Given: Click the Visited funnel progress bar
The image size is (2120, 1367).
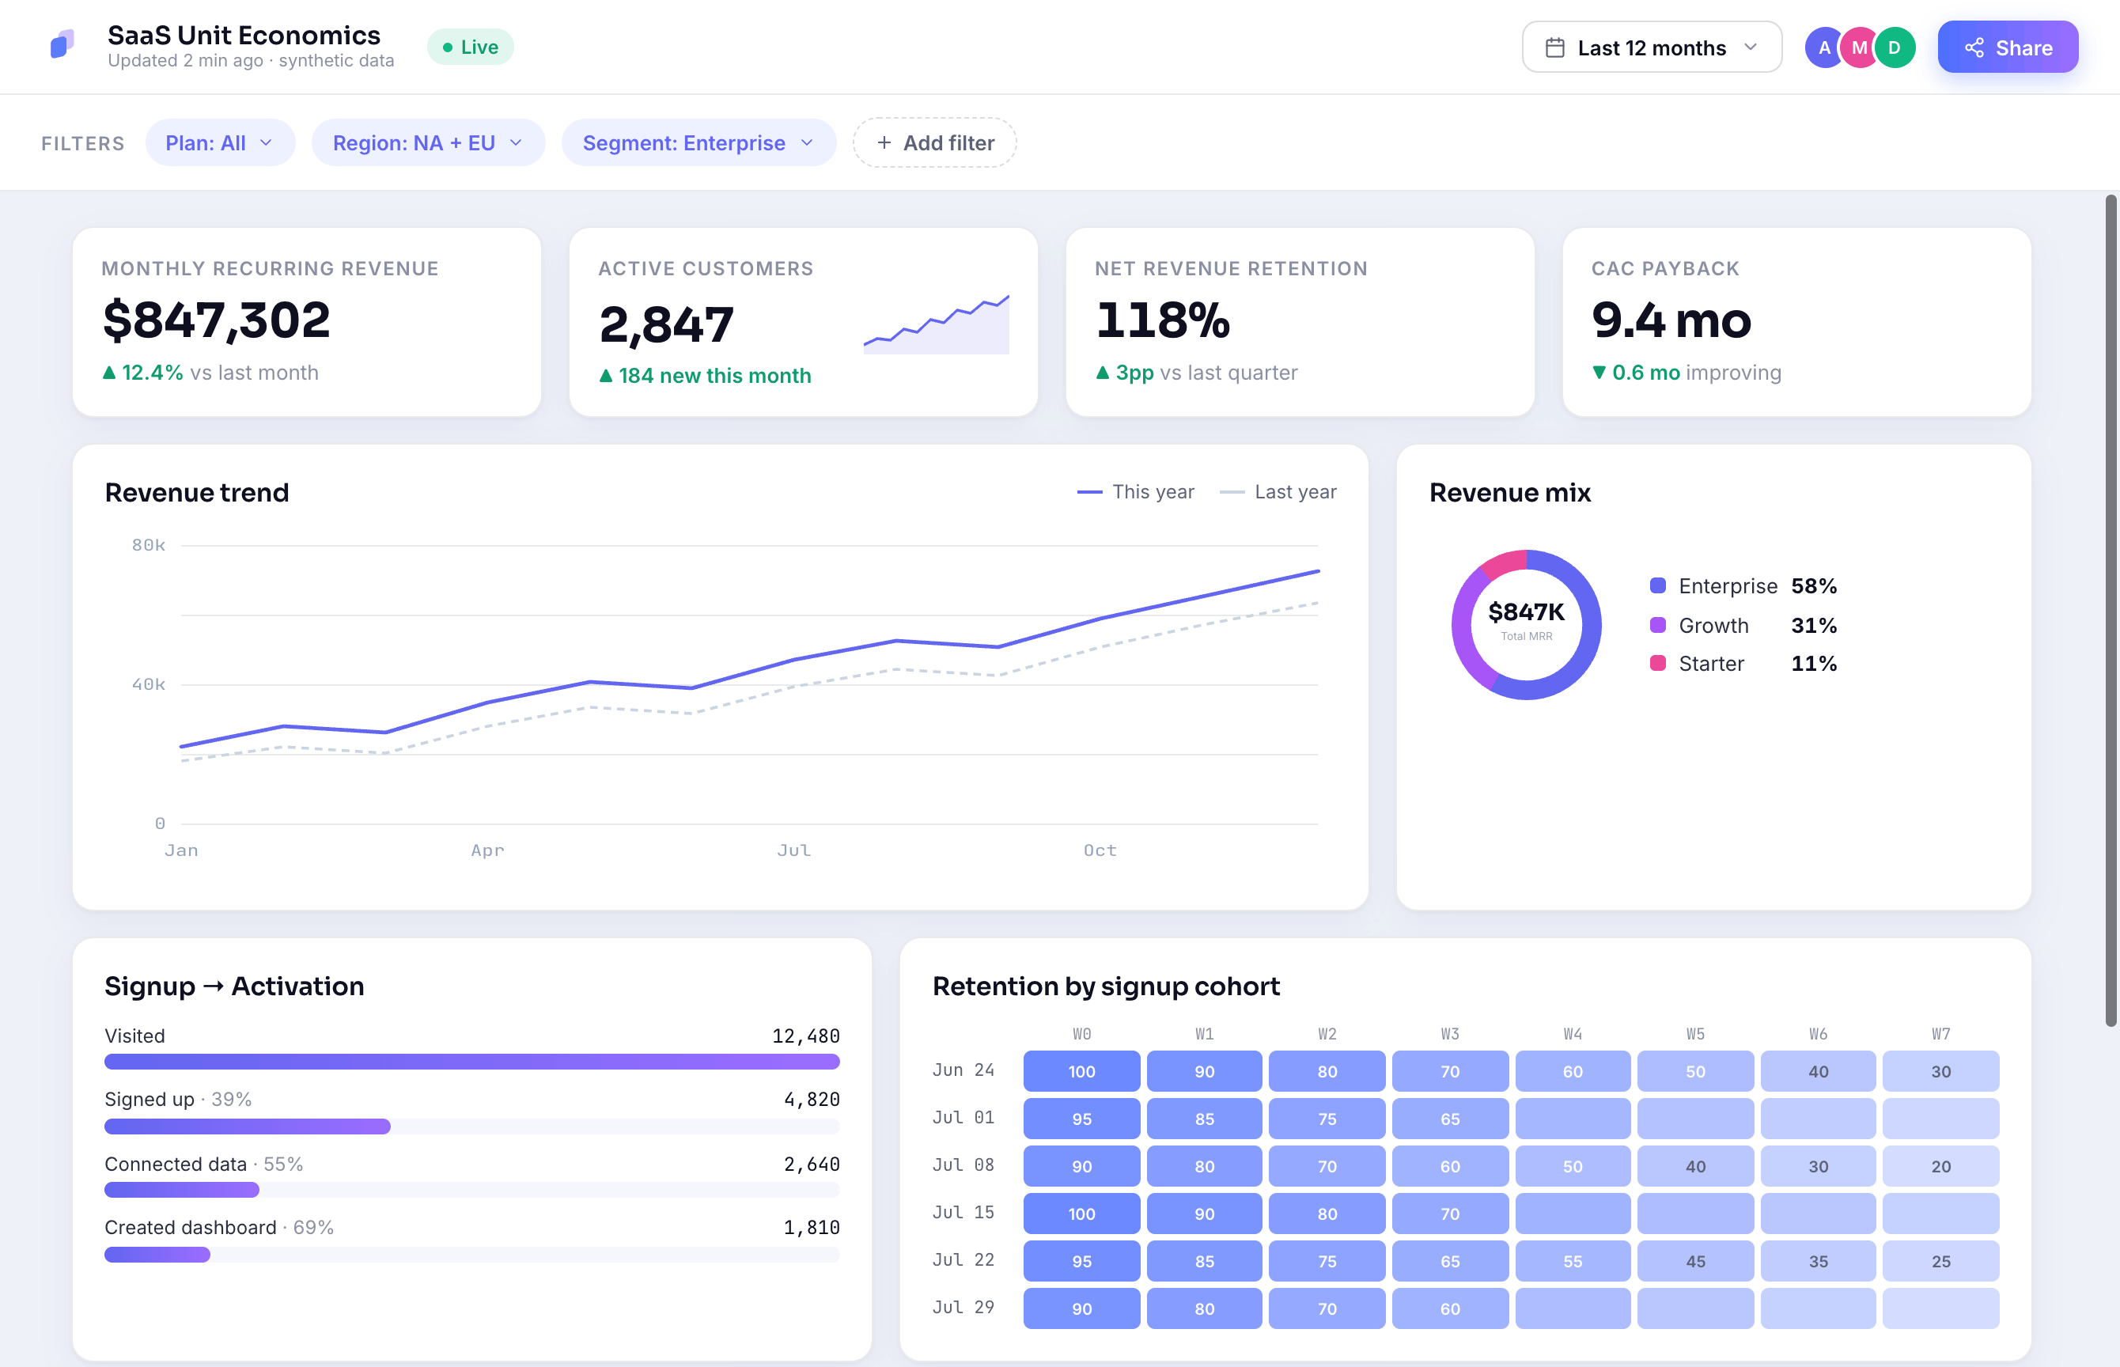Looking at the screenshot, I should [472, 1062].
